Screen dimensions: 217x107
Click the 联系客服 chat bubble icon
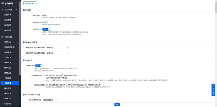(213, 86)
